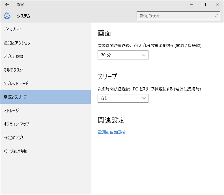The height and width of the screenshot is (195, 224).
Task: Select ディスプレイ in the sidebar
Action: pyautogui.click(x=12, y=30)
